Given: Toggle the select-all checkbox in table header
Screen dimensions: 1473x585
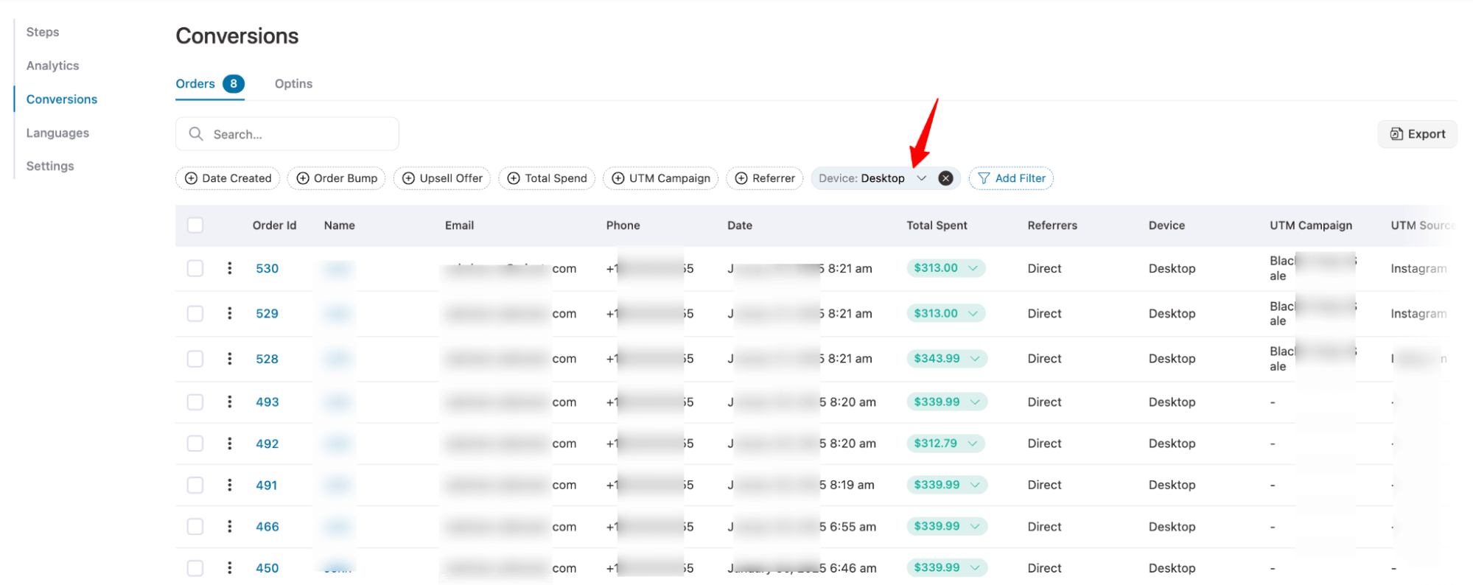Looking at the screenshot, I should pos(195,225).
